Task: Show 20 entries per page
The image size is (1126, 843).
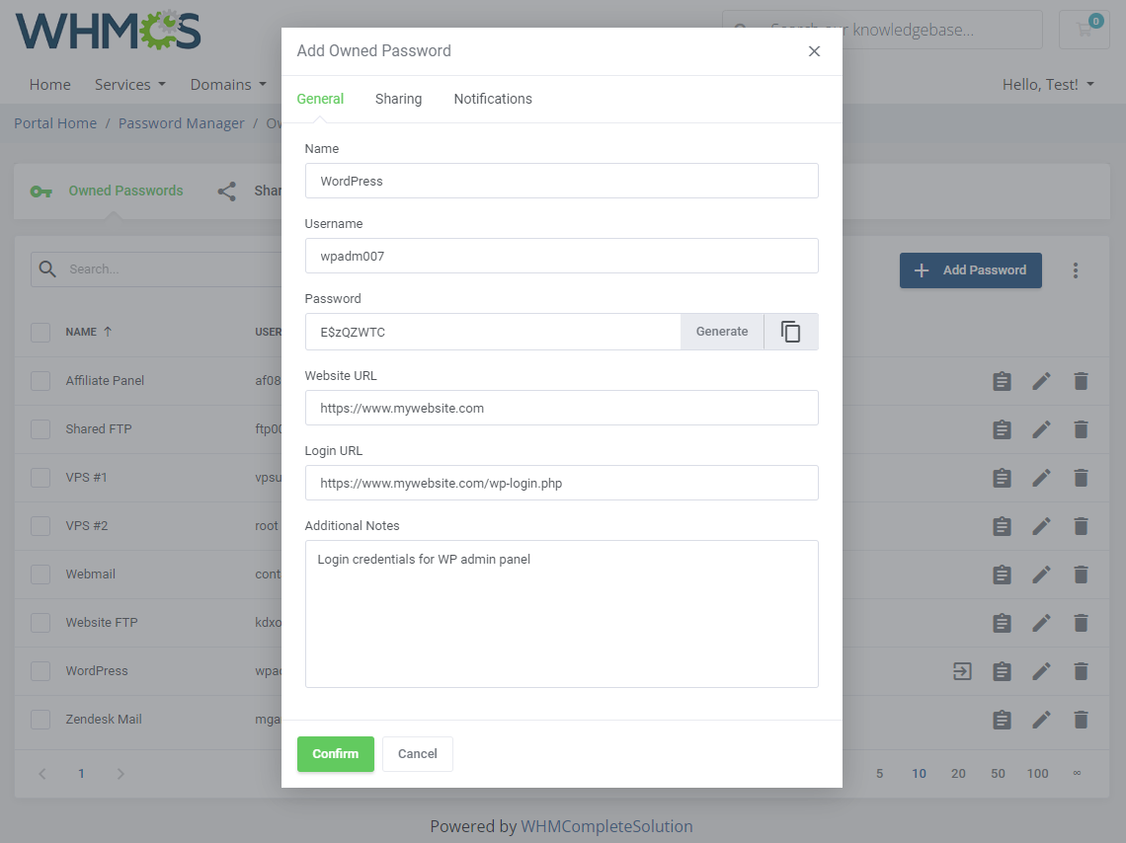Action: 958,773
